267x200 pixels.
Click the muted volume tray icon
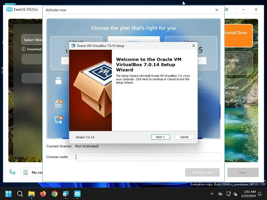(x=235, y=194)
